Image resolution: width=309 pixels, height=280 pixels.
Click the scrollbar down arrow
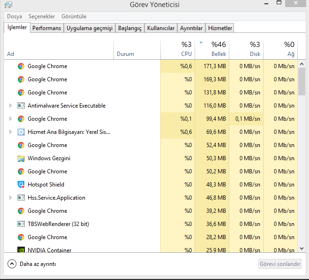301,249
